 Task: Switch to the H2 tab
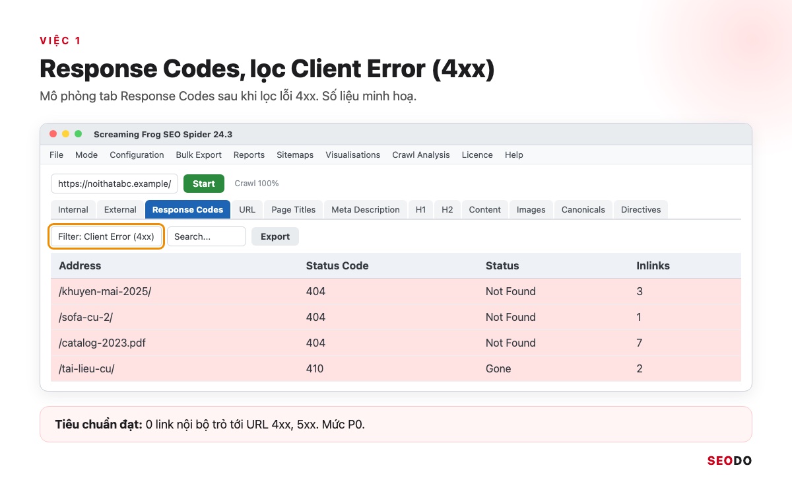447,209
